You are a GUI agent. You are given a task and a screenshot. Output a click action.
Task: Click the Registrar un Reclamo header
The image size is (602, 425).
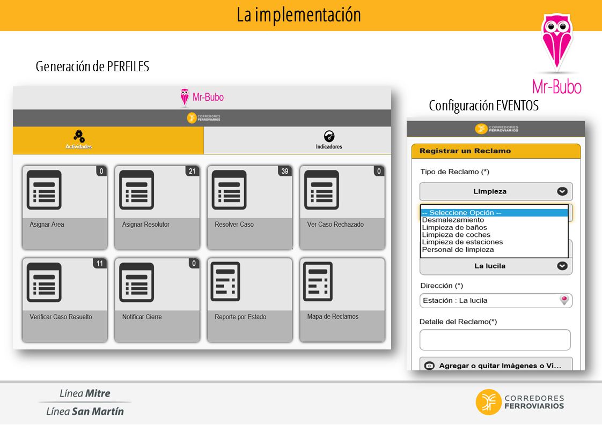tap(496, 151)
